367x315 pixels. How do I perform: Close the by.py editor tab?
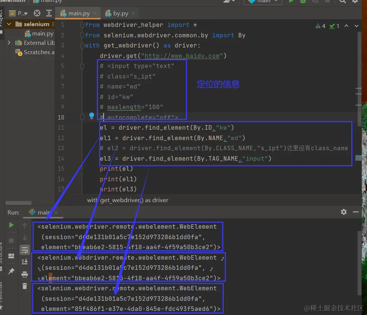(133, 13)
